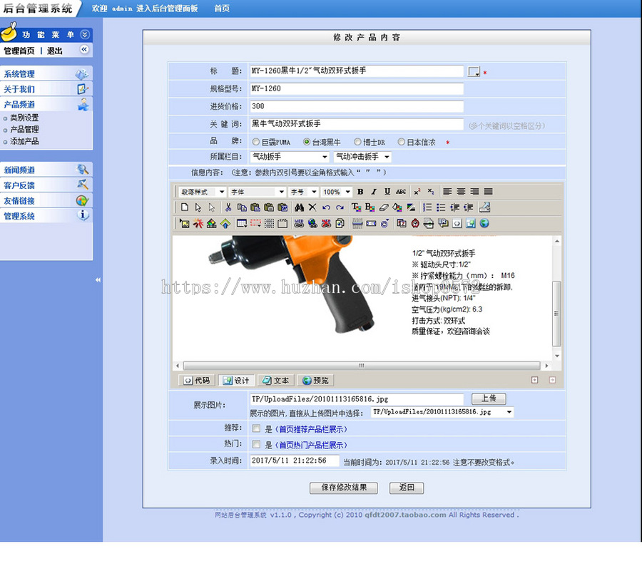Image resolution: width=642 pixels, height=571 pixels.
Task: Apply subscript formatting
Action: [x=431, y=192]
